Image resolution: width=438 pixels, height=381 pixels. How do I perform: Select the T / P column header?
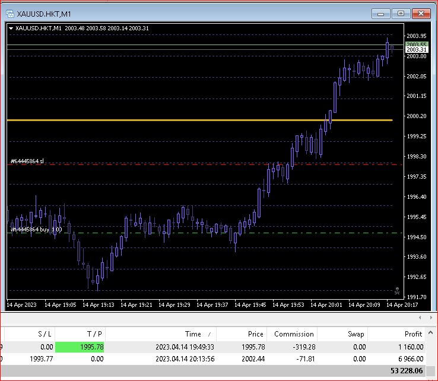click(79, 334)
